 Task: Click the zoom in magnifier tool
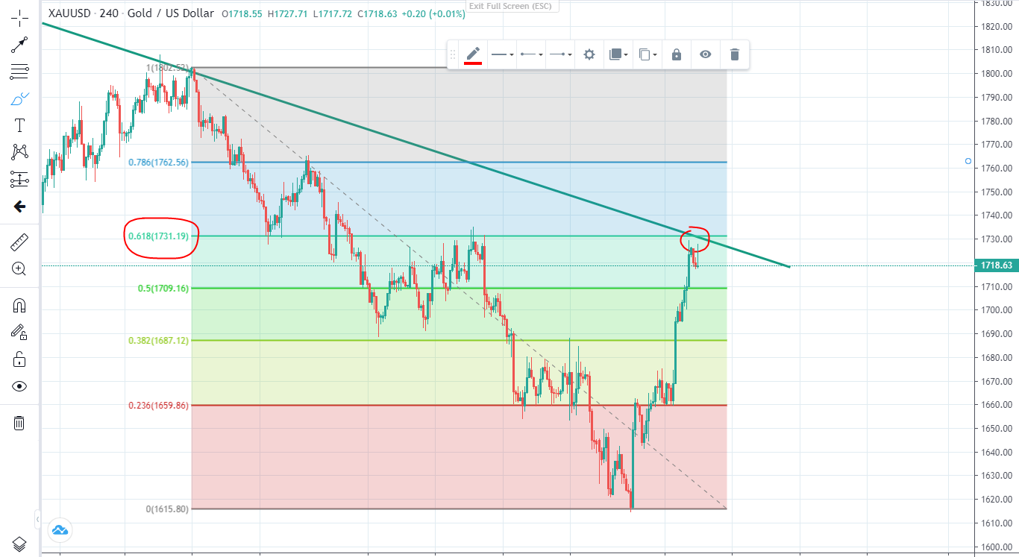click(x=19, y=269)
